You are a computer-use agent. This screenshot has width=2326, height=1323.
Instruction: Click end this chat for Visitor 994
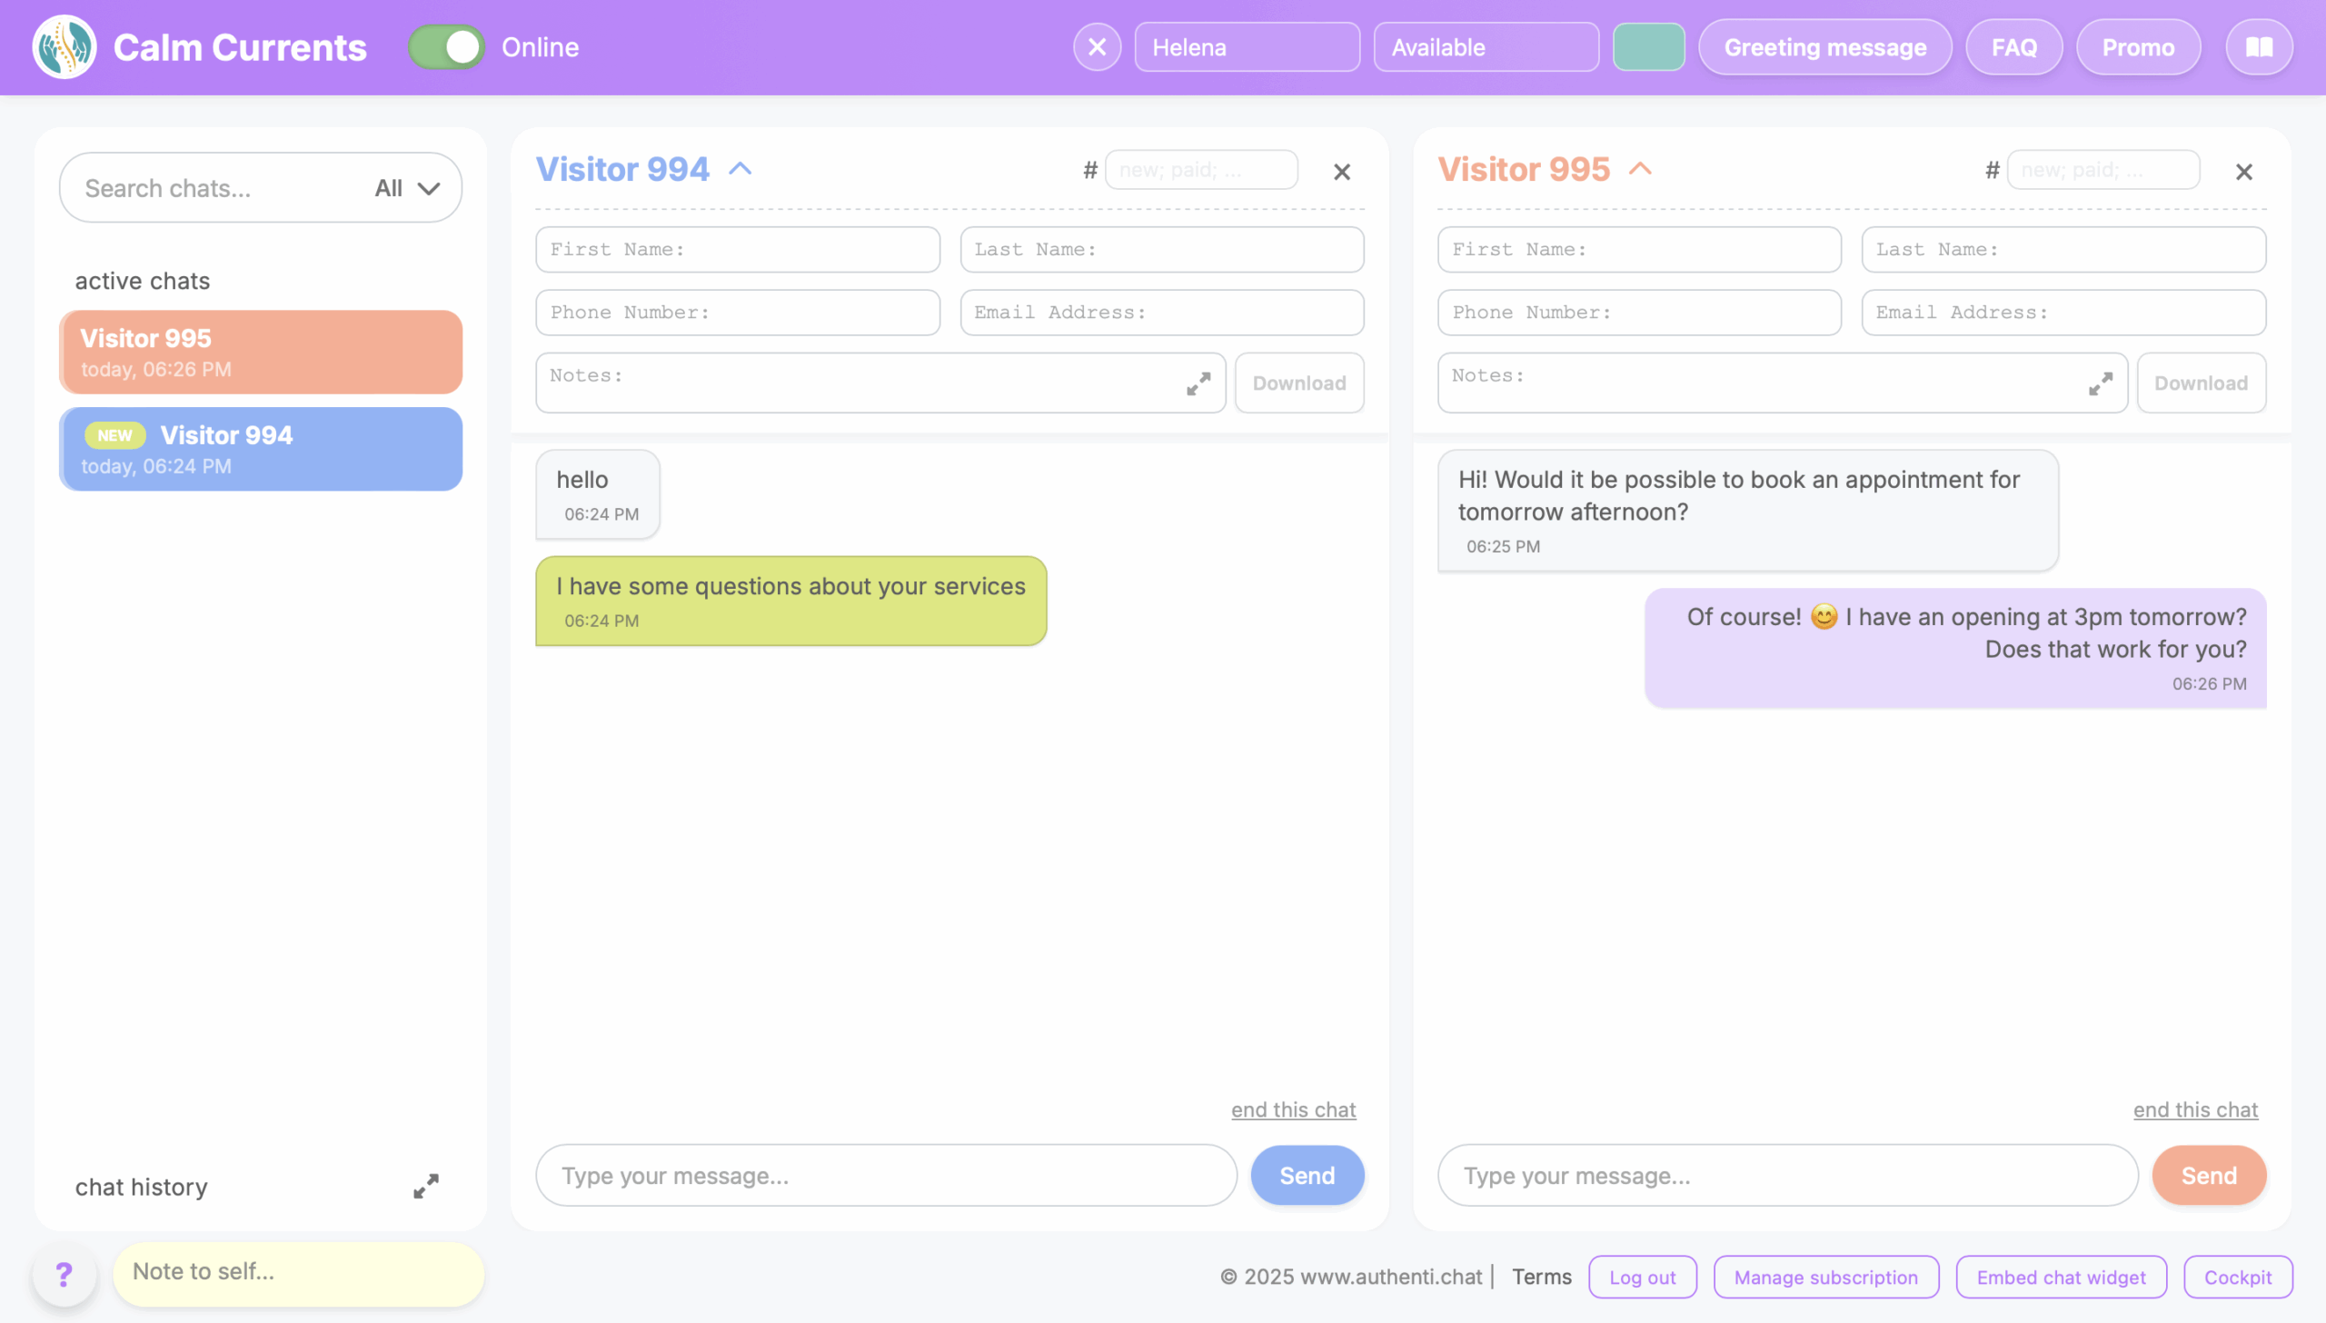(x=1293, y=1109)
